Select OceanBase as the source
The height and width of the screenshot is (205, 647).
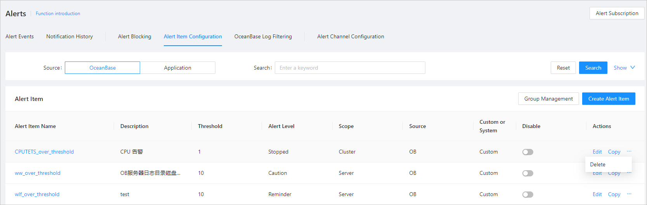(102, 68)
